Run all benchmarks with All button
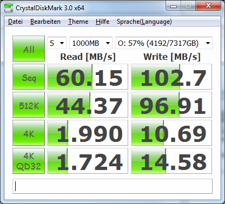Screen dimensions: 225x204 [x=29, y=49]
